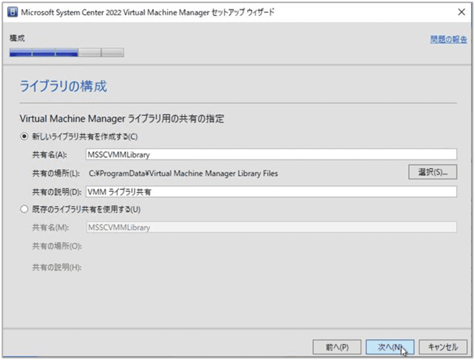Viewport: 475px width, 360px height.
Task: Click the キャンセル button
Action: coord(443,347)
